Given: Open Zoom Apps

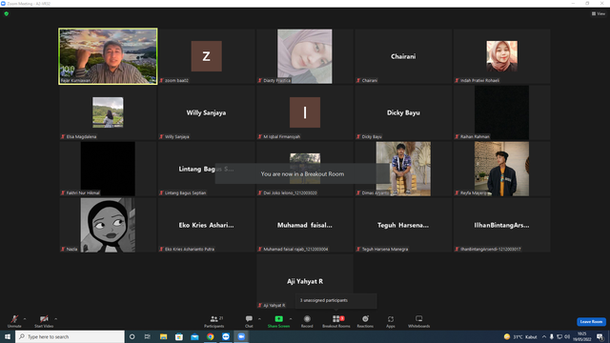Looking at the screenshot, I should [391, 321].
